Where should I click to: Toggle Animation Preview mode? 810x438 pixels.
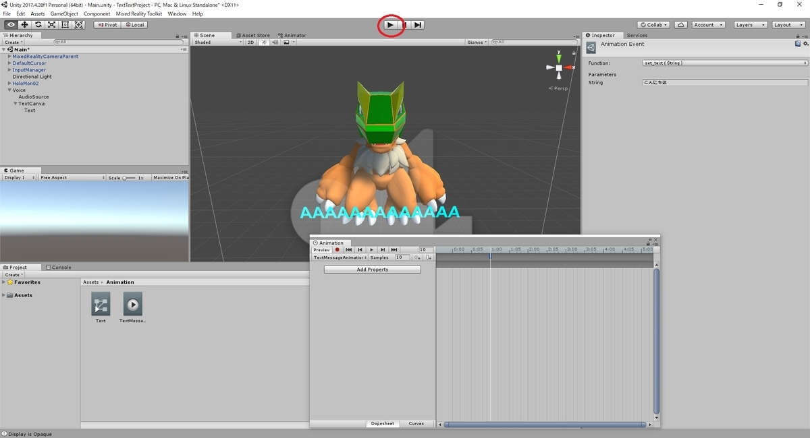pyautogui.click(x=321, y=250)
